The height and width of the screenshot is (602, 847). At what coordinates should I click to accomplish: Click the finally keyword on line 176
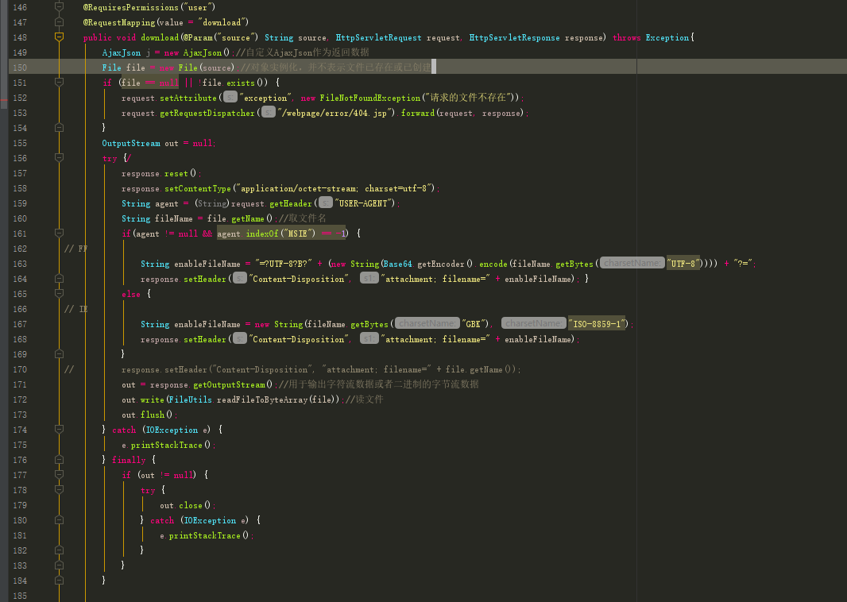(x=129, y=460)
